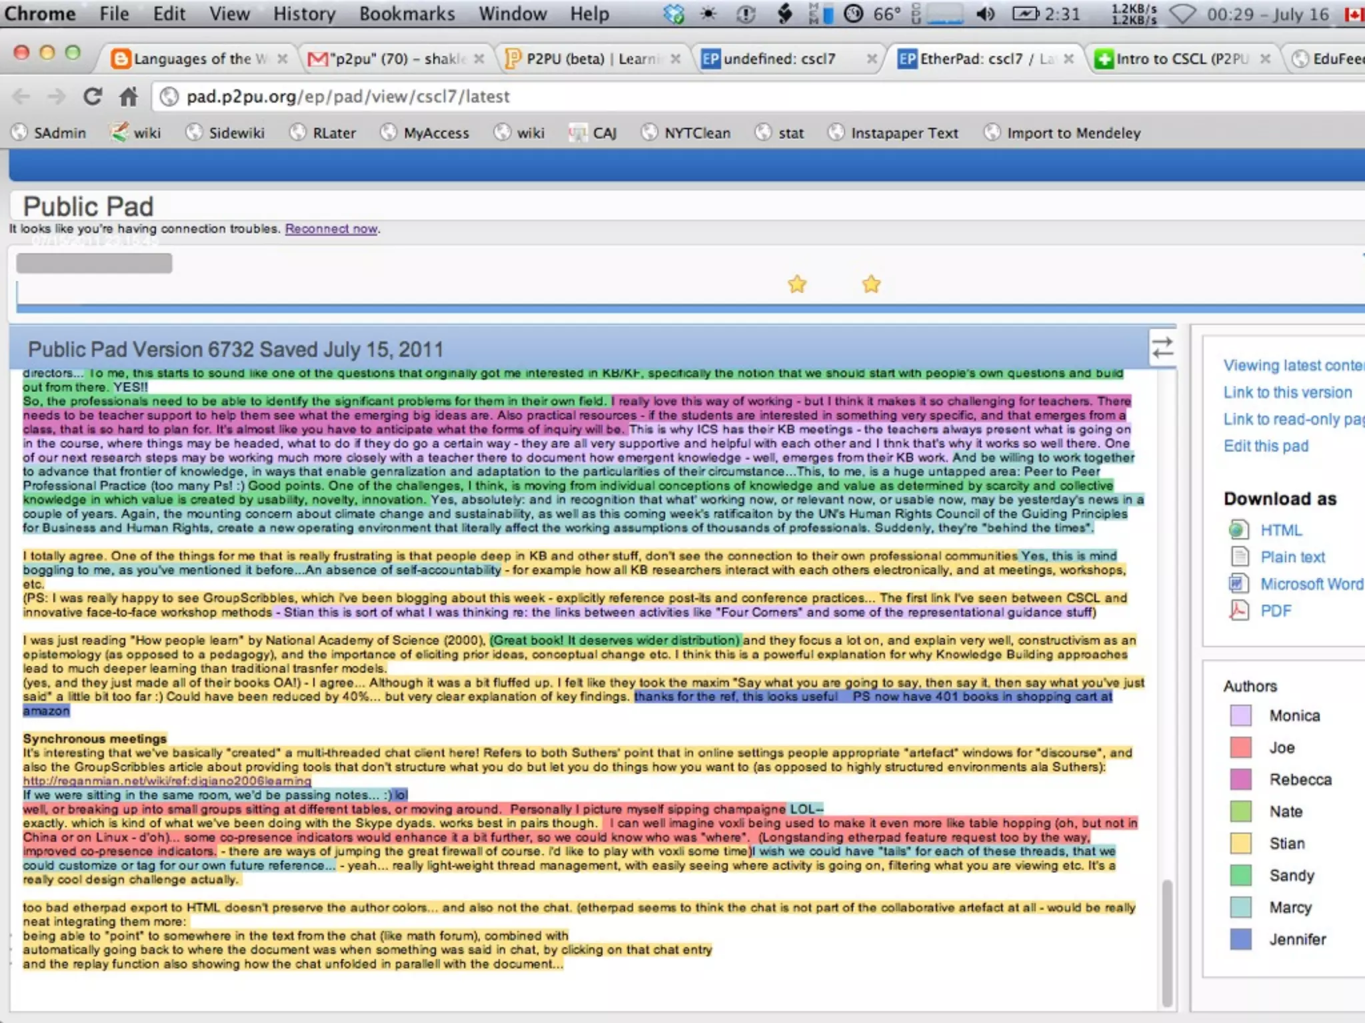Open the History menu
Image resolution: width=1365 pixels, height=1023 pixels.
pos(303,14)
